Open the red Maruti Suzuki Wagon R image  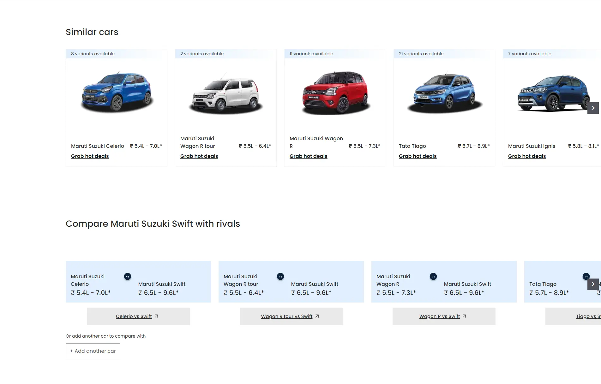(x=335, y=92)
